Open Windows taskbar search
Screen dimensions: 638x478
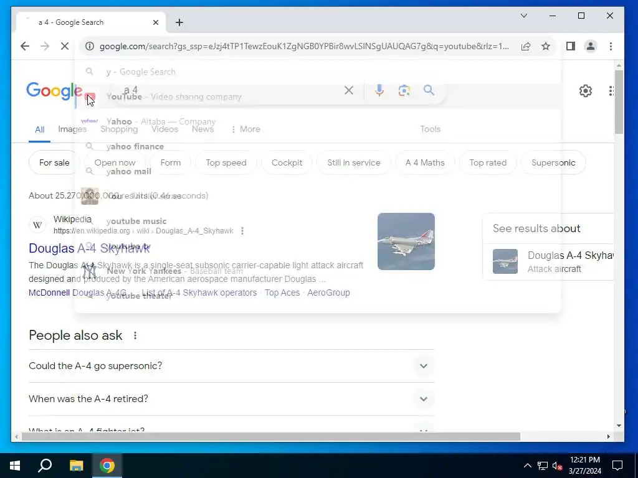point(45,466)
